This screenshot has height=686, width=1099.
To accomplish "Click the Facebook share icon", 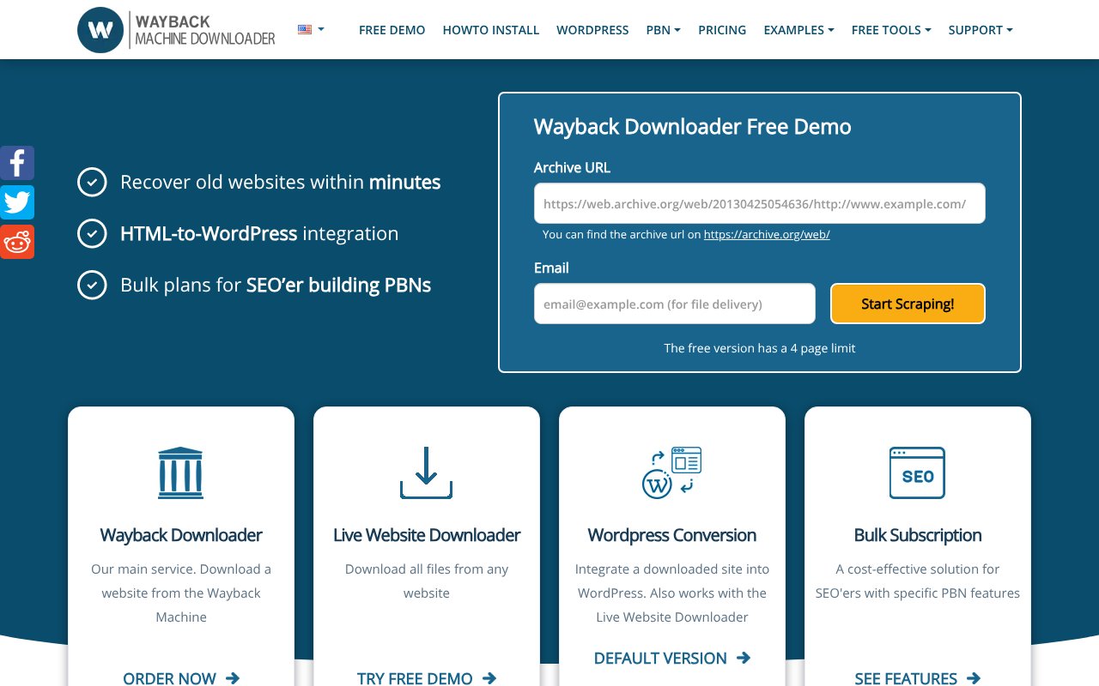I will 17,163.
